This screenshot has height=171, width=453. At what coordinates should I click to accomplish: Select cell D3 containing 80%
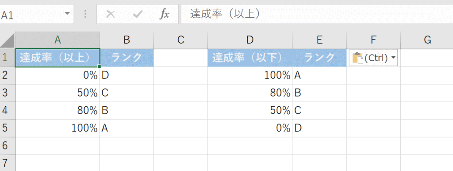click(x=250, y=93)
